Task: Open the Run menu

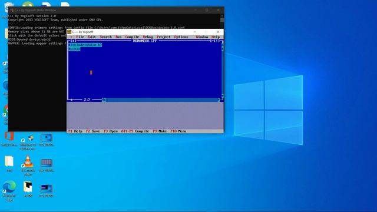Action: (x=118, y=37)
